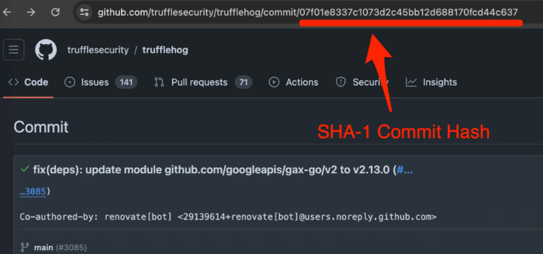Click the address bar URL field
The height and width of the screenshot is (254, 543).
click(x=308, y=13)
